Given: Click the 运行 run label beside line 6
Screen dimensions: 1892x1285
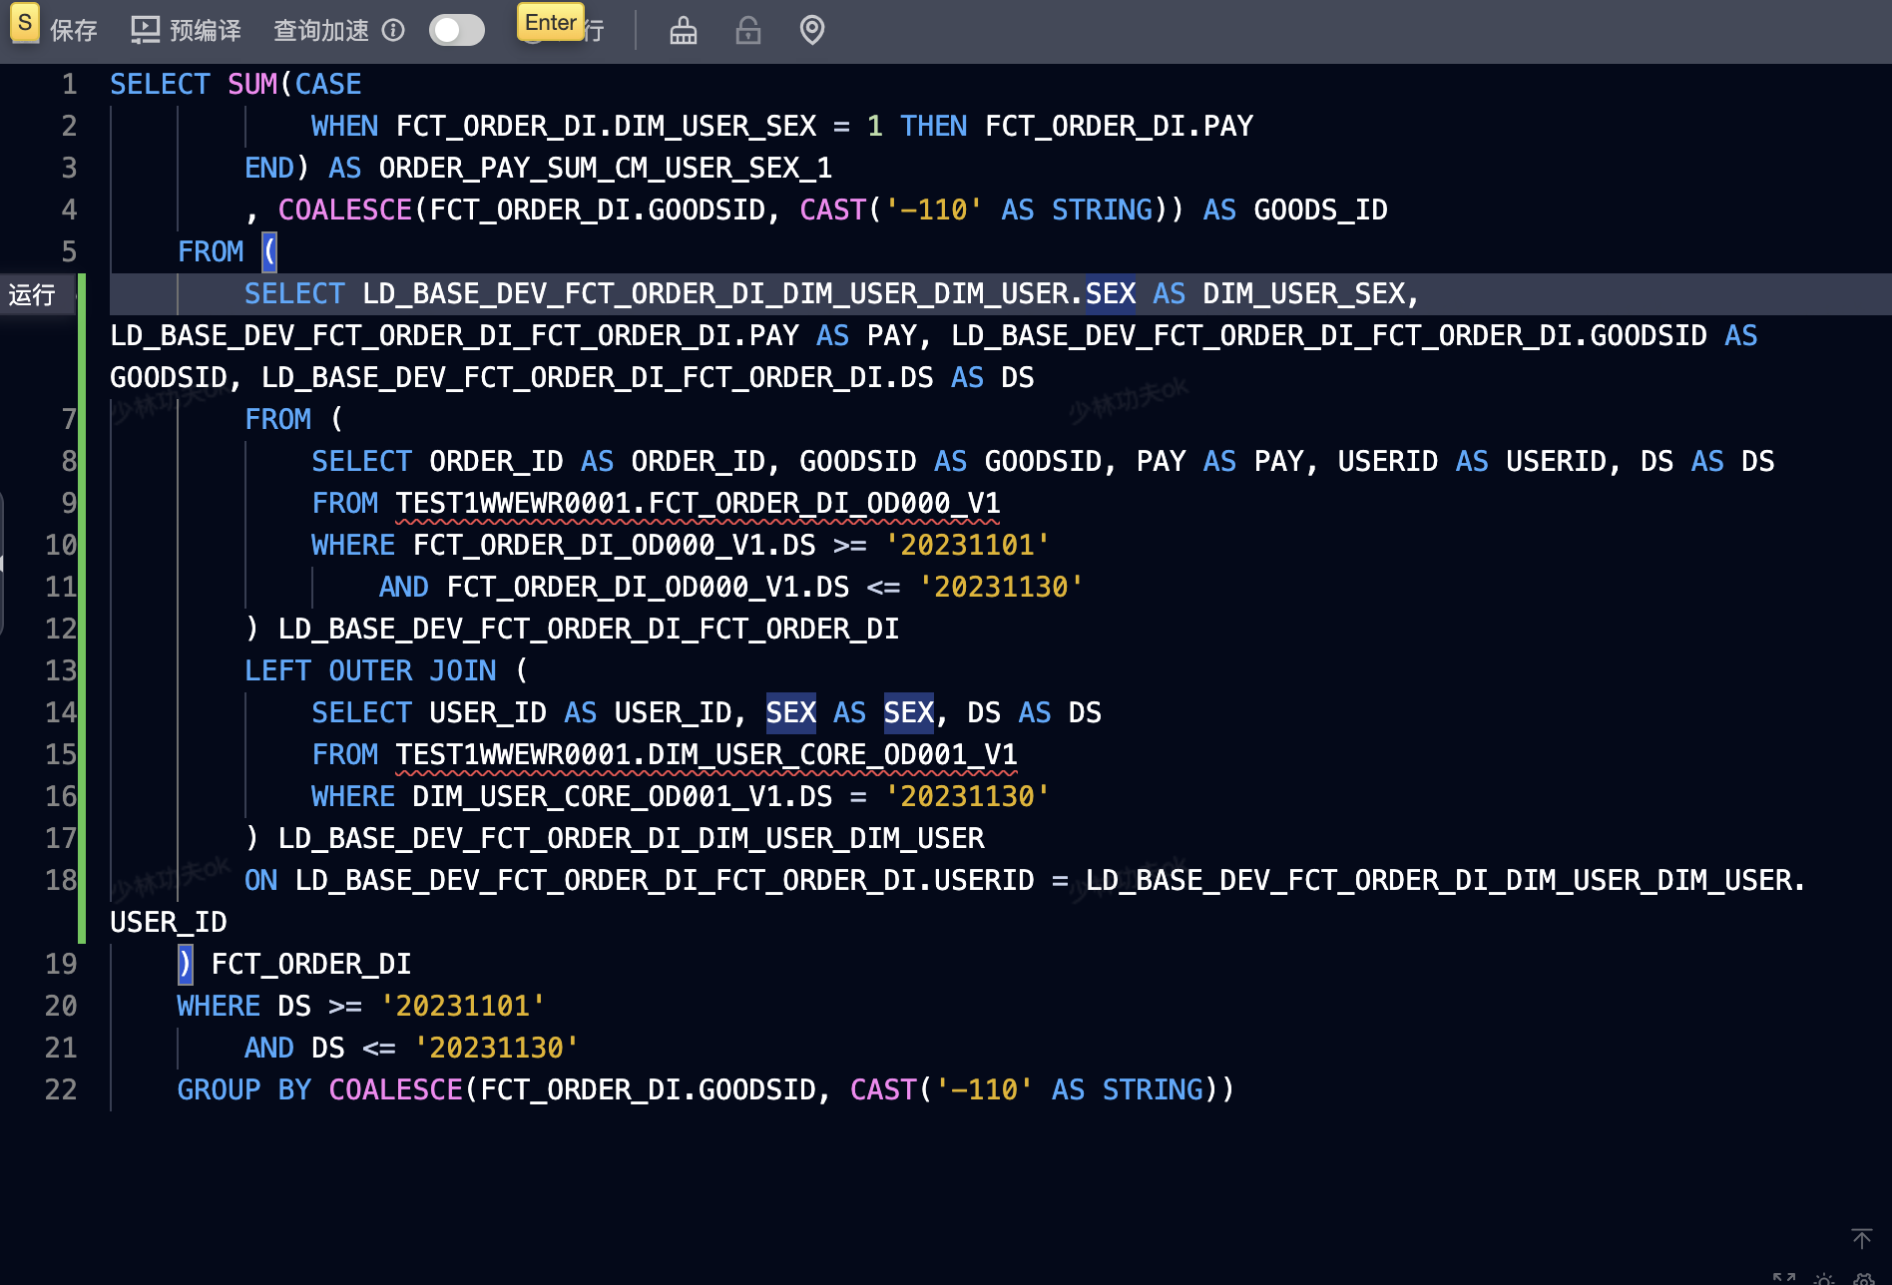Looking at the screenshot, I should tap(32, 294).
